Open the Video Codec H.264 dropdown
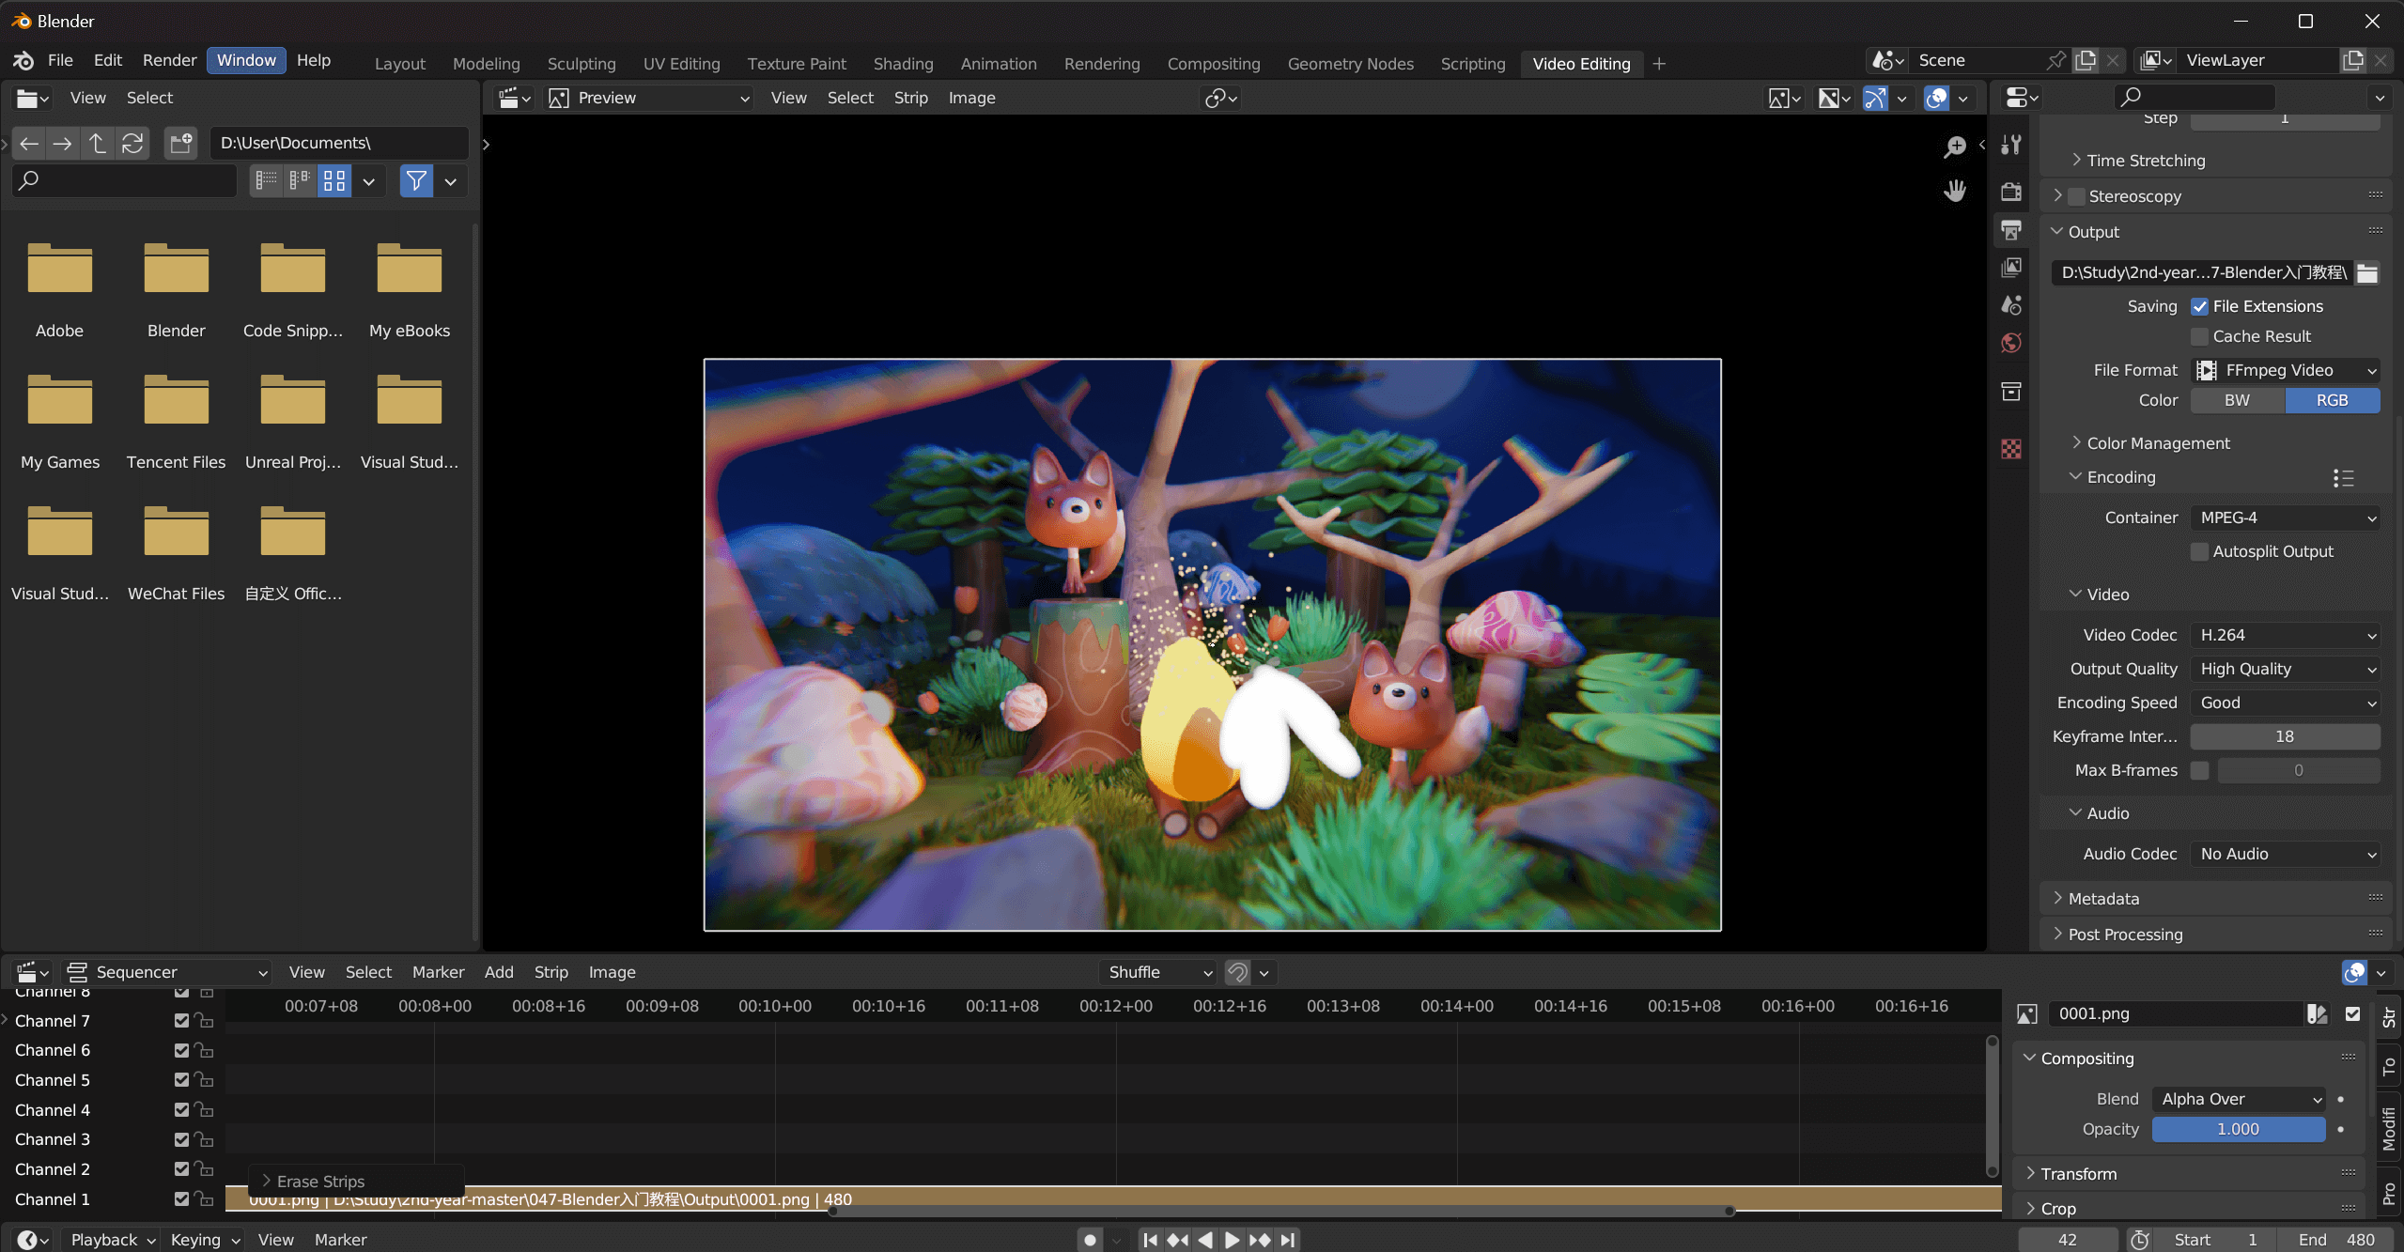The image size is (2404, 1252). [2285, 635]
